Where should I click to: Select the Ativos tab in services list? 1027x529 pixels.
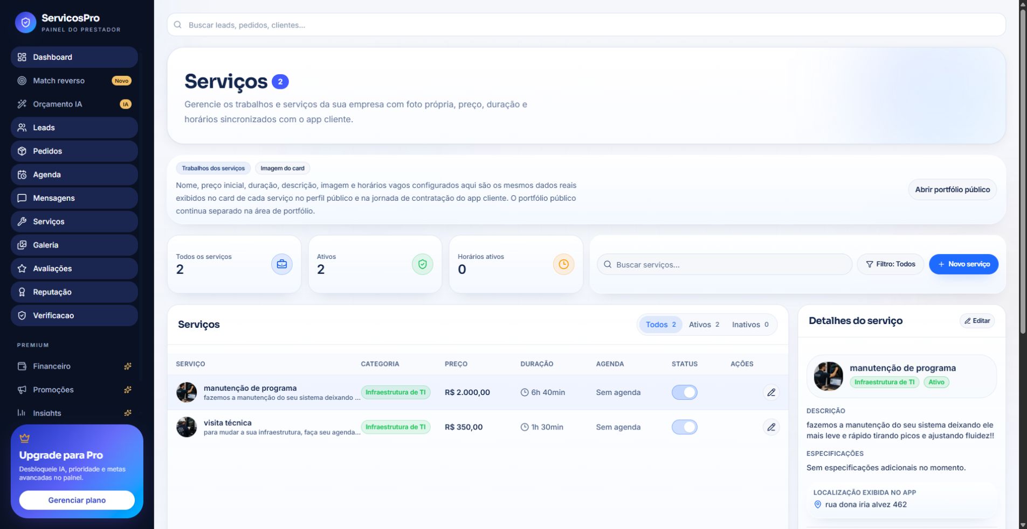click(704, 325)
